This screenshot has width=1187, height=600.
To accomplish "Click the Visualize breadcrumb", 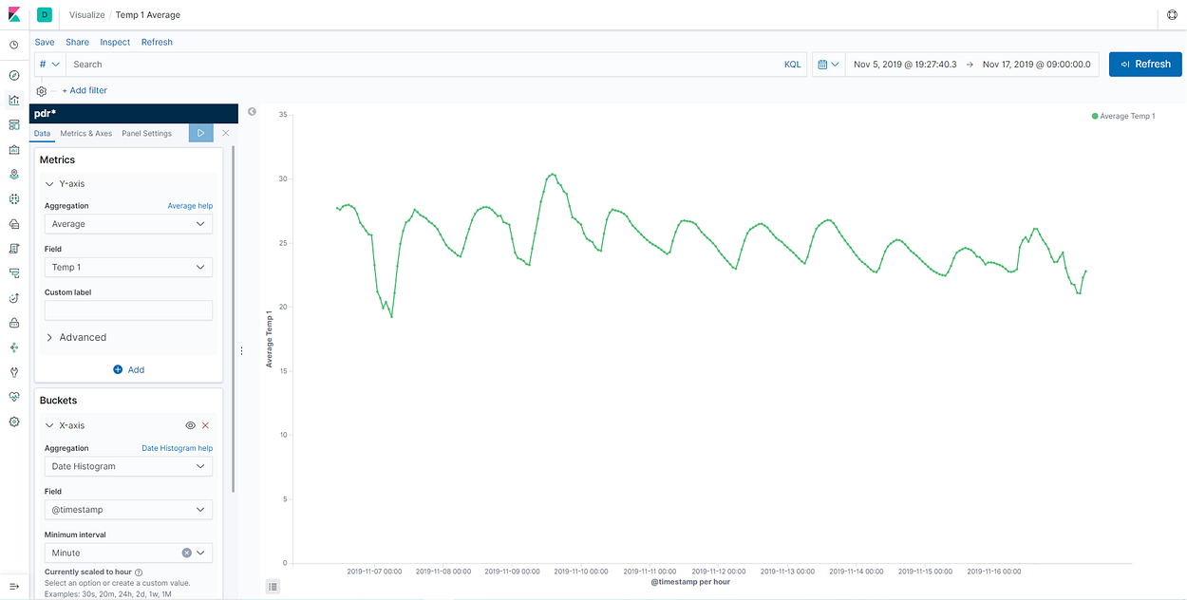I will tap(87, 15).
